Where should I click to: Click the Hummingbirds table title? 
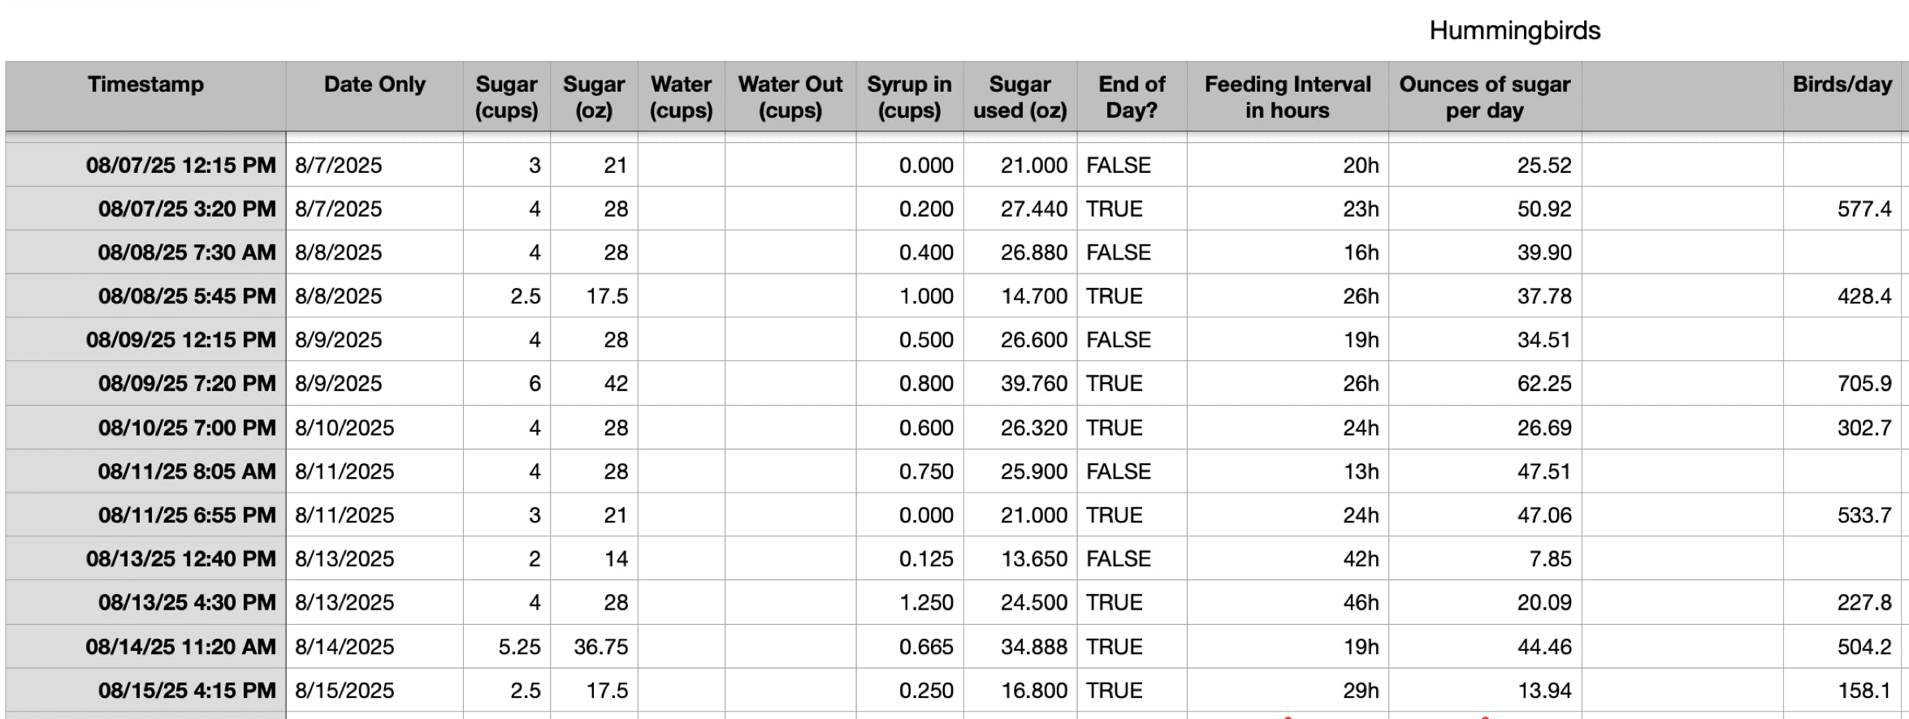[1514, 30]
